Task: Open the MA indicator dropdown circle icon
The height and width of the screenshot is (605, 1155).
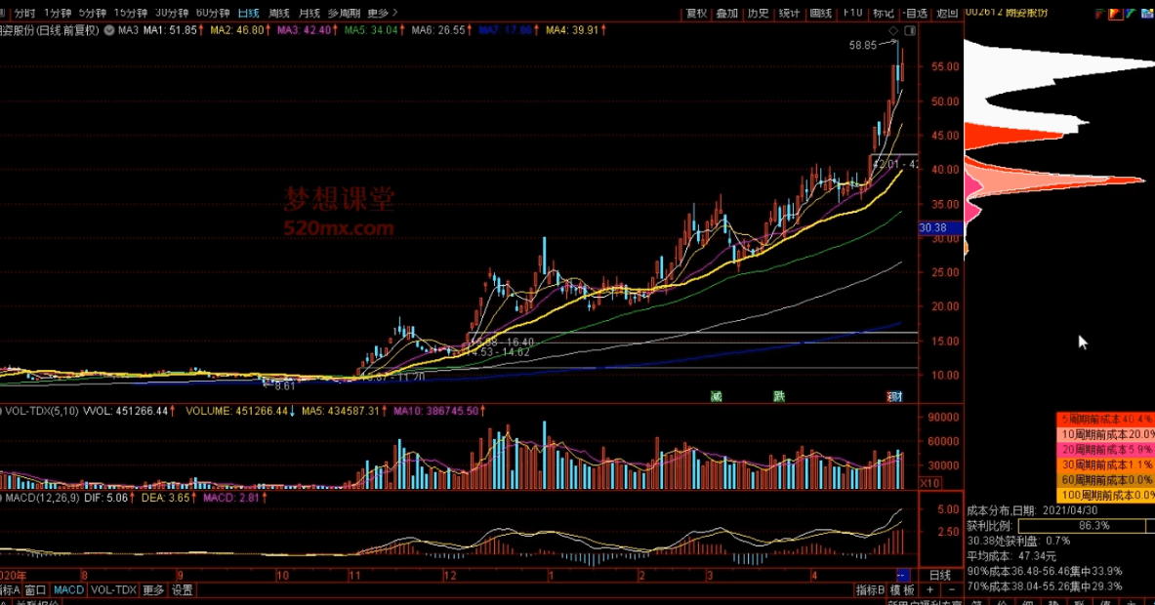Action: (109, 31)
